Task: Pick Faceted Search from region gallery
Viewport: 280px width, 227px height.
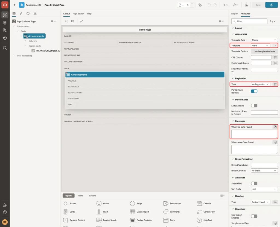Action: click(106, 220)
